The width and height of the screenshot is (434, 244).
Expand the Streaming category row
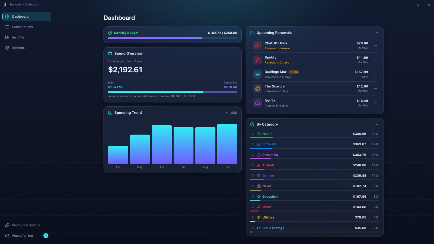(253, 155)
